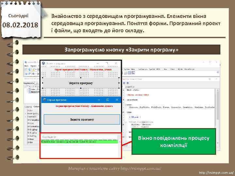
Task: Switch to the IPro palette tab
Action: (x=165, y=69)
